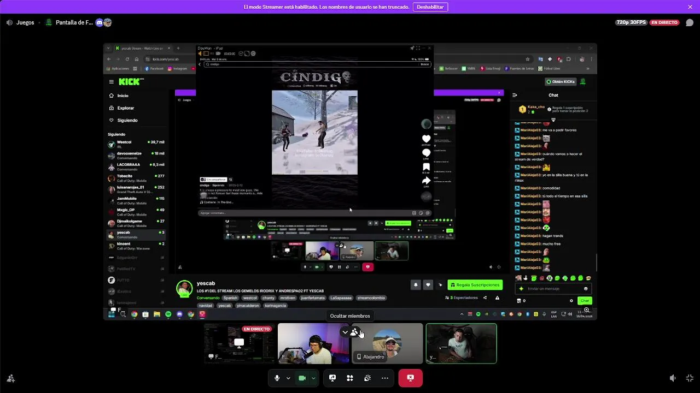The height and width of the screenshot is (393, 700).
Task: Click the report warning triangle icon
Action: pyautogui.click(x=497, y=298)
